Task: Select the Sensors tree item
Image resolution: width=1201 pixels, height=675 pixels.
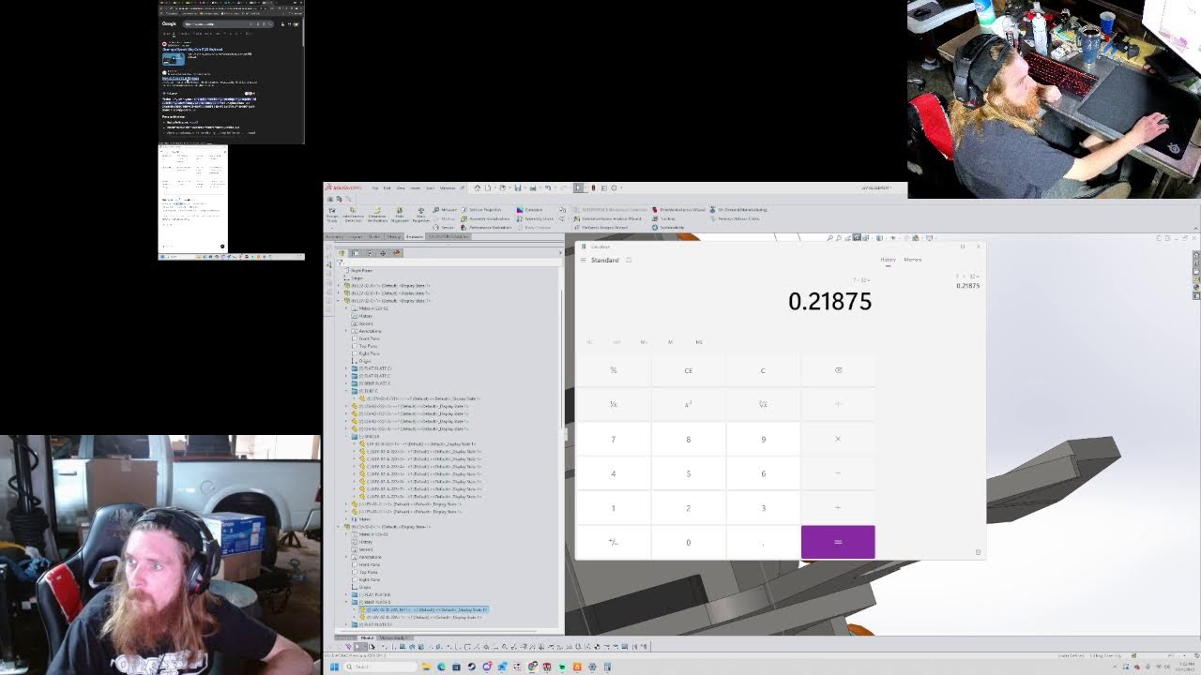Action: coord(366,323)
